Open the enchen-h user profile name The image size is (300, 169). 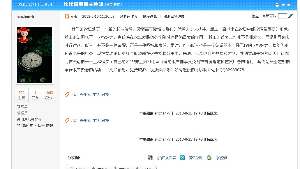click(x=26, y=16)
